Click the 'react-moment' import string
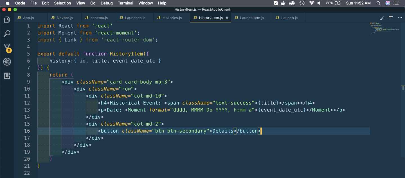Viewport: 405px width, 178px height. (x=116, y=33)
